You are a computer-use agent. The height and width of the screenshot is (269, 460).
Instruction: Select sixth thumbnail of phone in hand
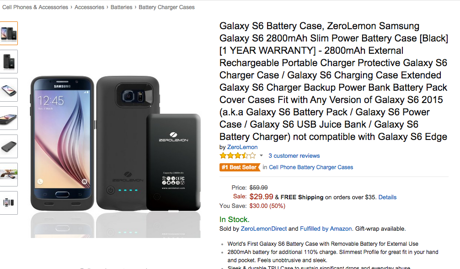pos(9,175)
